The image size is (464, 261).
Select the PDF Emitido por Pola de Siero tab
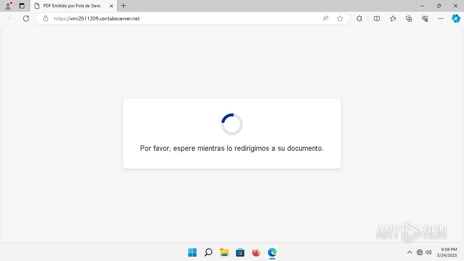(x=74, y=6)
